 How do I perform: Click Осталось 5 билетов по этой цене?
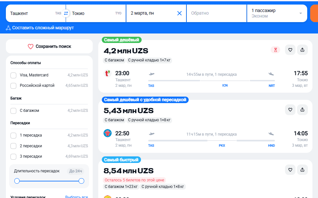[x=134, y=180]
